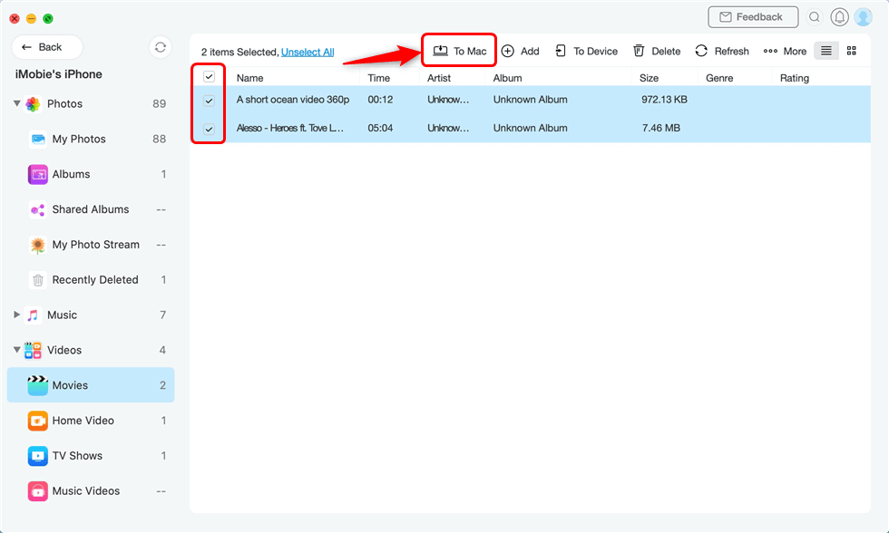Screen dimensions: 889x533
Task: Select the Photos category icon
Action: 33,103
